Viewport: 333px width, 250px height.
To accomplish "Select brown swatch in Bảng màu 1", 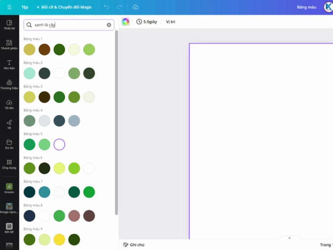I will (x=44, y=49).
